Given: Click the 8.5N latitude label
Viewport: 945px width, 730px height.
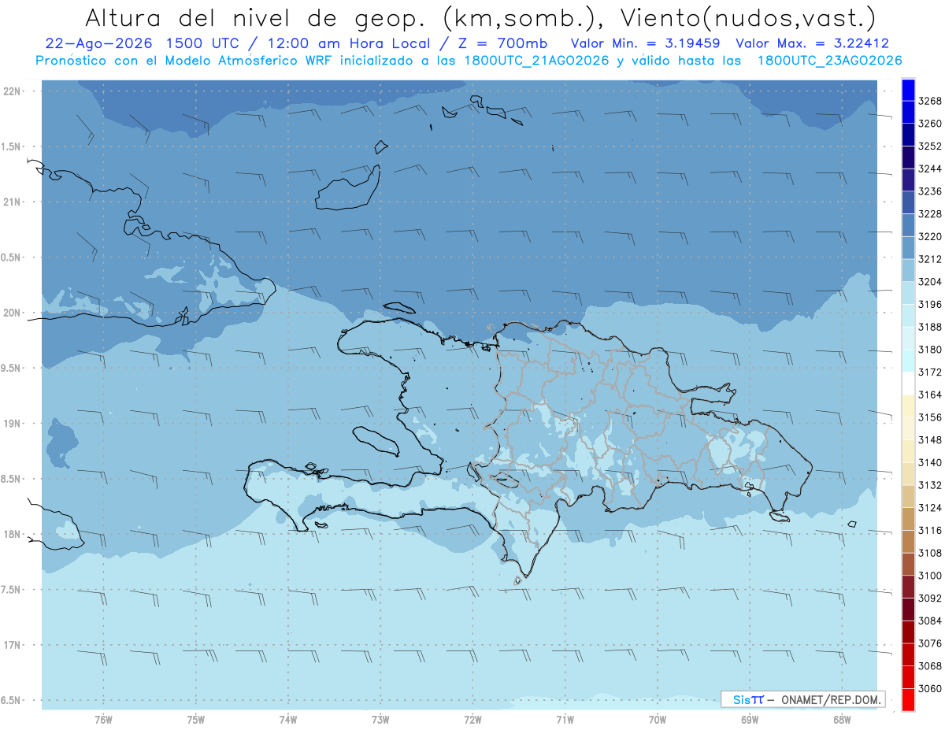Looking at the screenshot, I should coord(10,479).
